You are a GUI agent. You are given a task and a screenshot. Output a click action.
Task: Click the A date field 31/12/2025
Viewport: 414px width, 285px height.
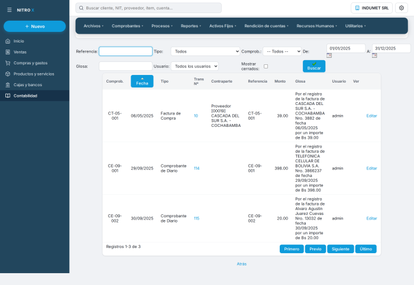[392, 48]
